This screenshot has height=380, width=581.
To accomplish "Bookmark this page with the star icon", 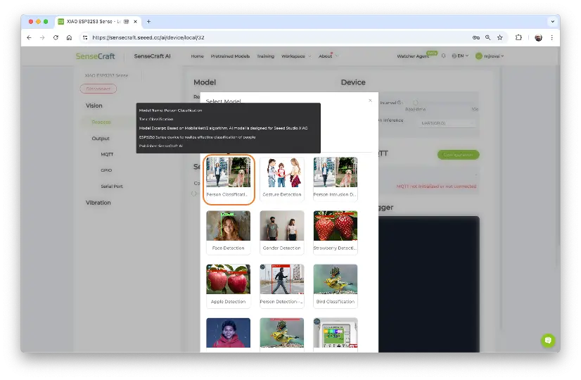I will 500,37.
